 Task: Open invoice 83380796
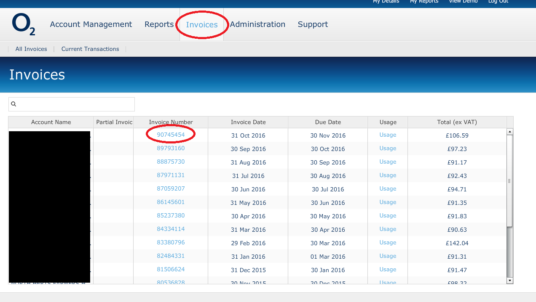click(171, 242)
